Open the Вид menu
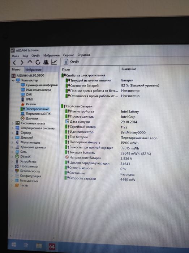Viewport: 189px width, 253px height. click(25, 56)
